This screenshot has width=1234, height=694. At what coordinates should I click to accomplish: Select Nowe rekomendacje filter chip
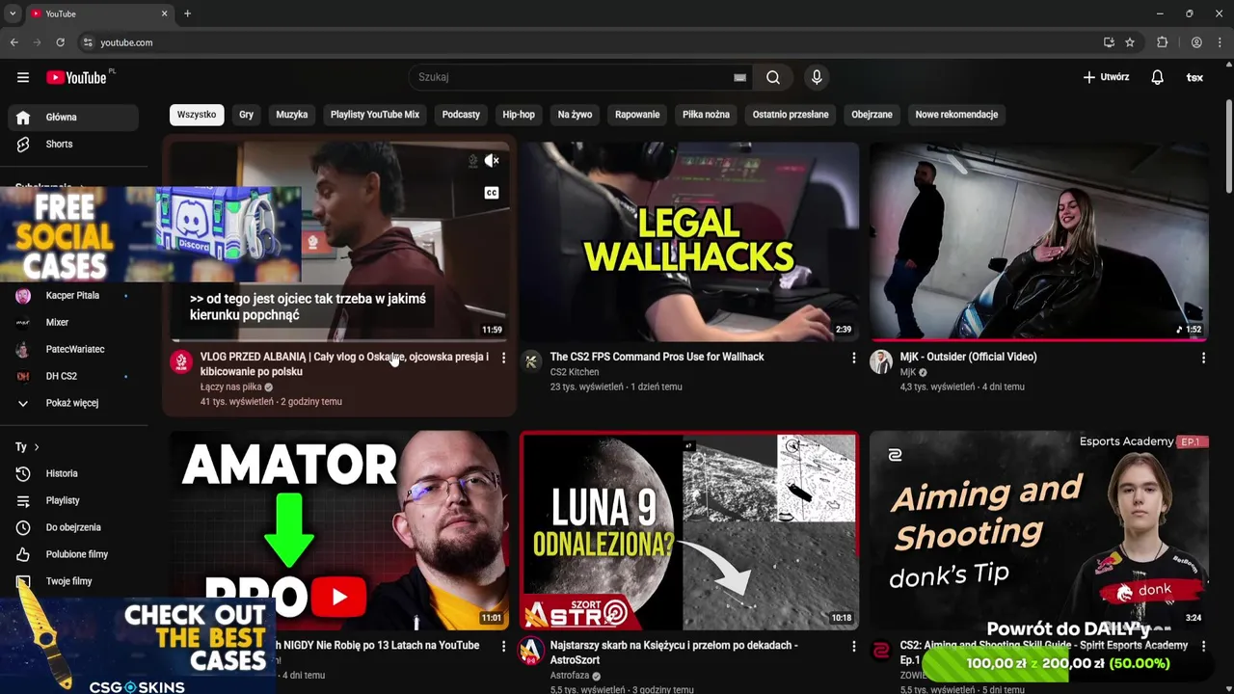click(x=956, y=115)
